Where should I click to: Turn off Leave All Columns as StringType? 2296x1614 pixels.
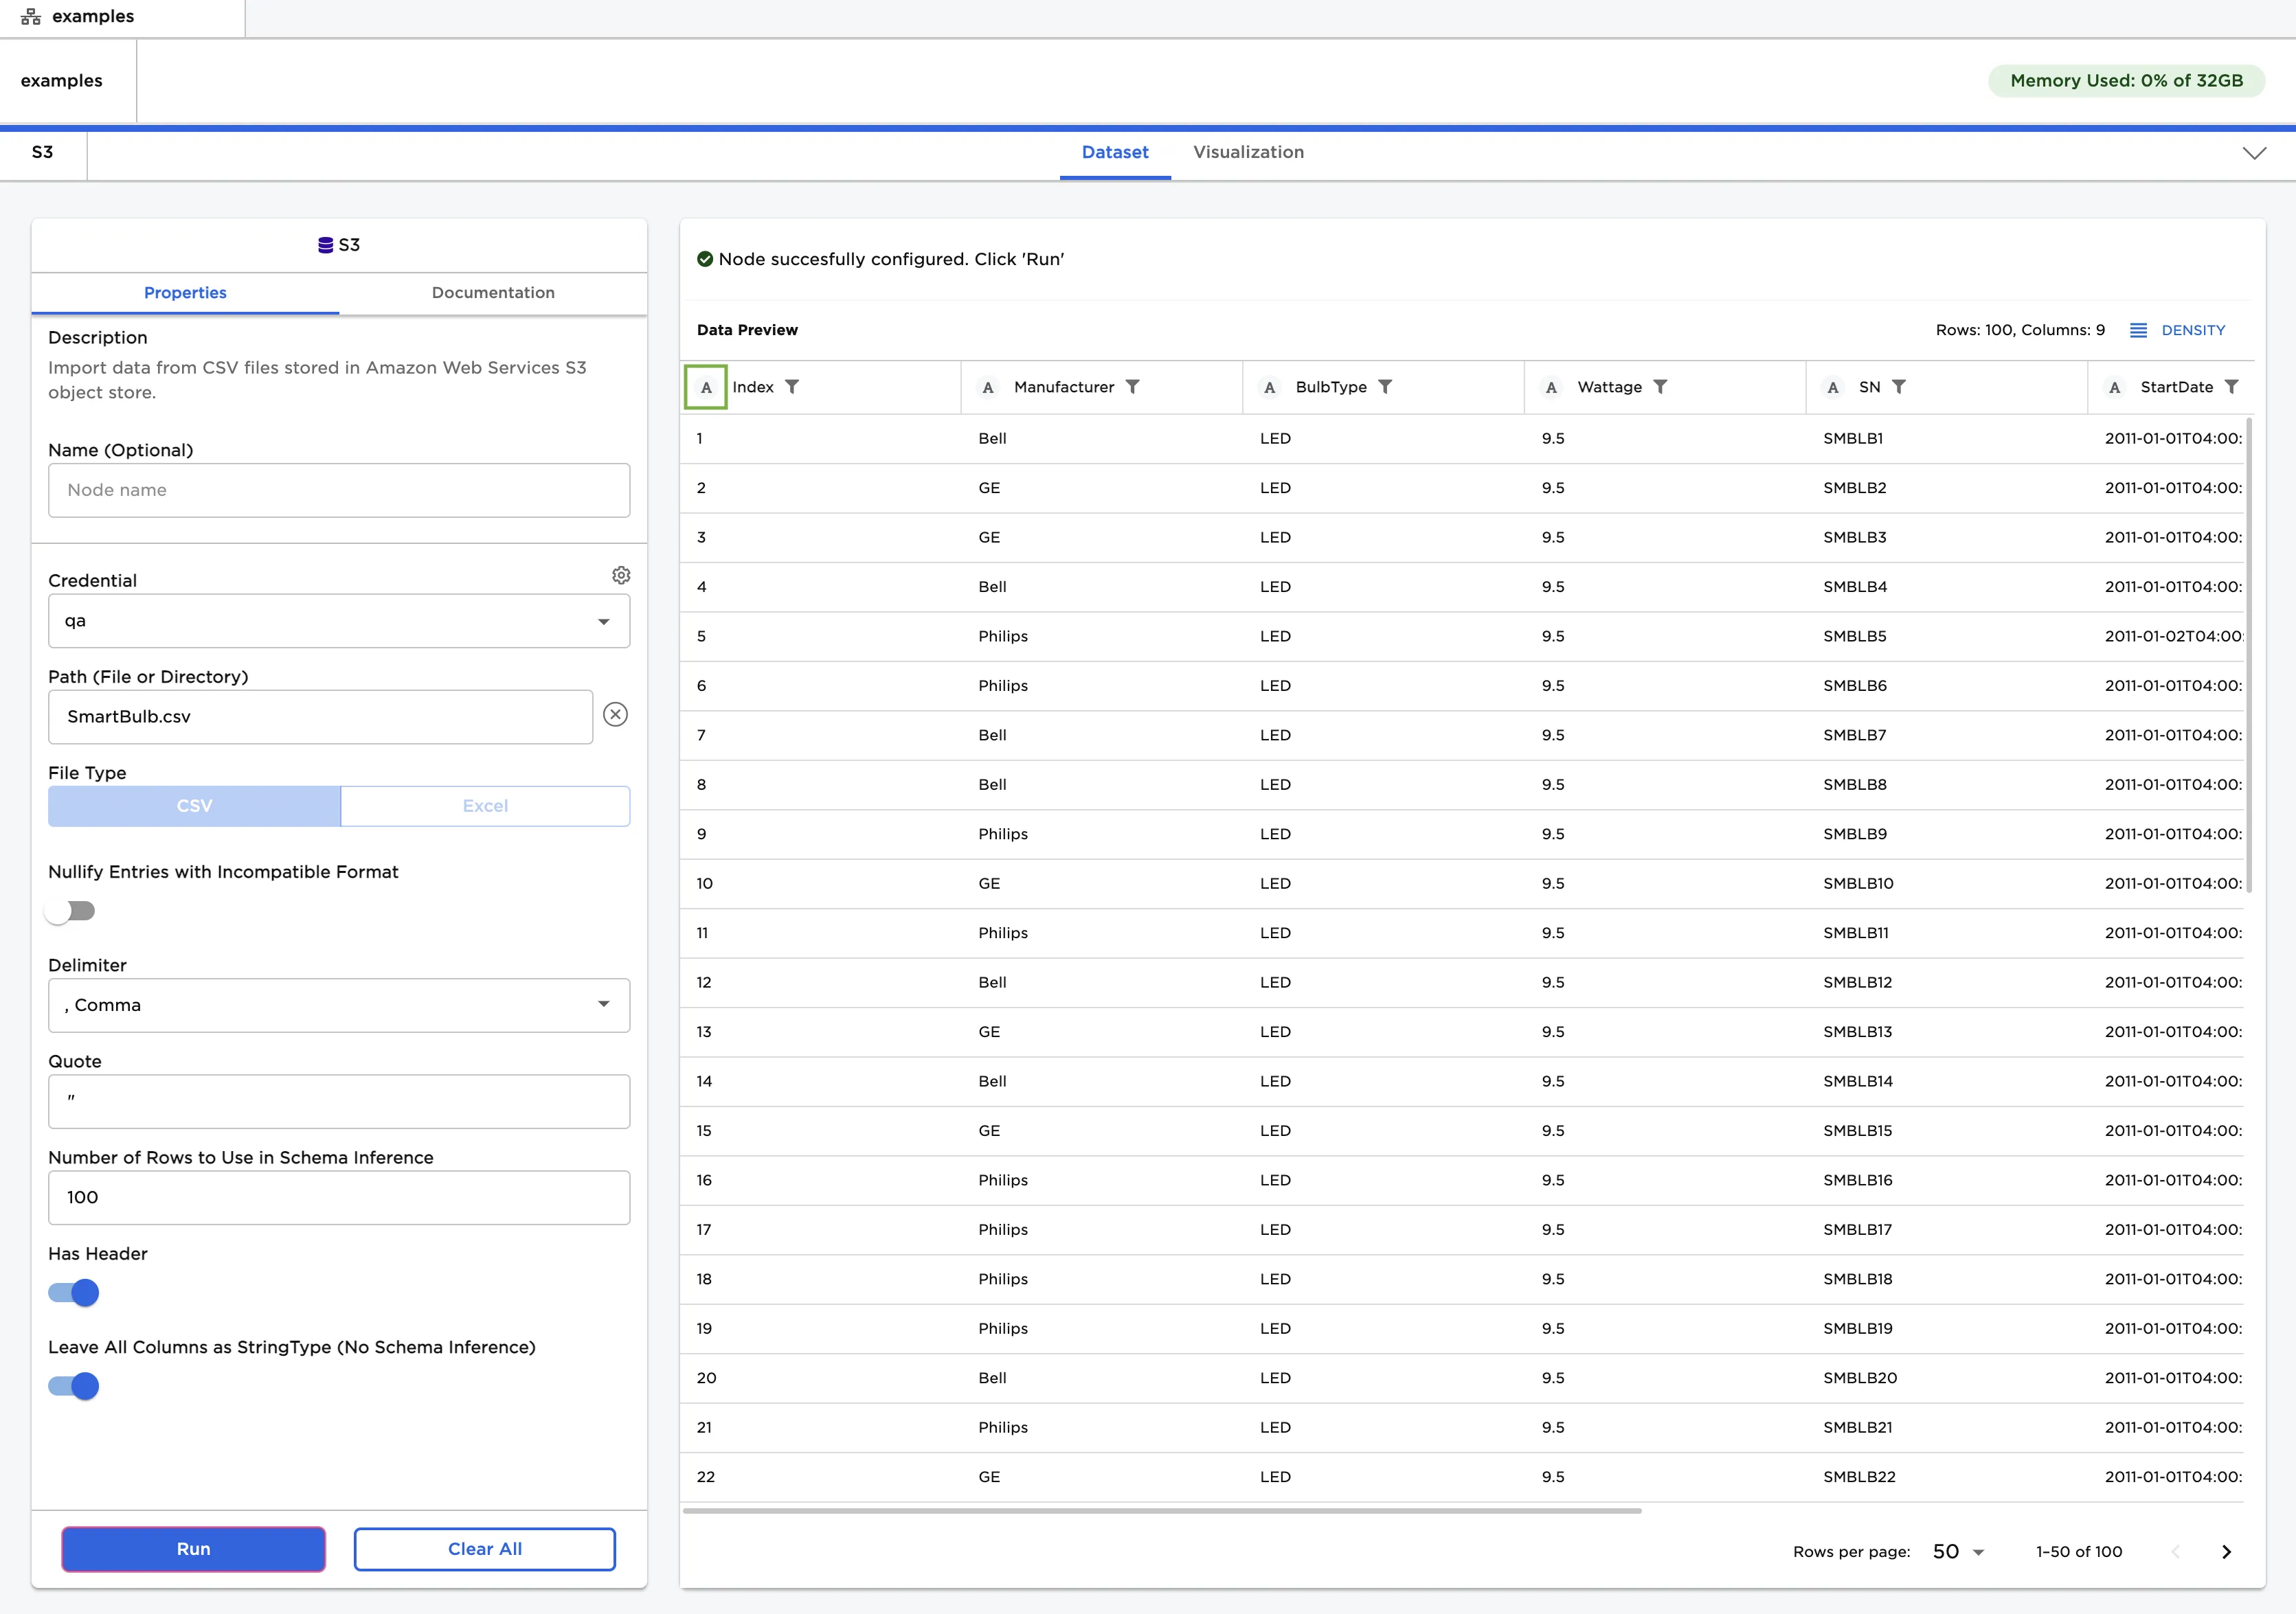75,1386
